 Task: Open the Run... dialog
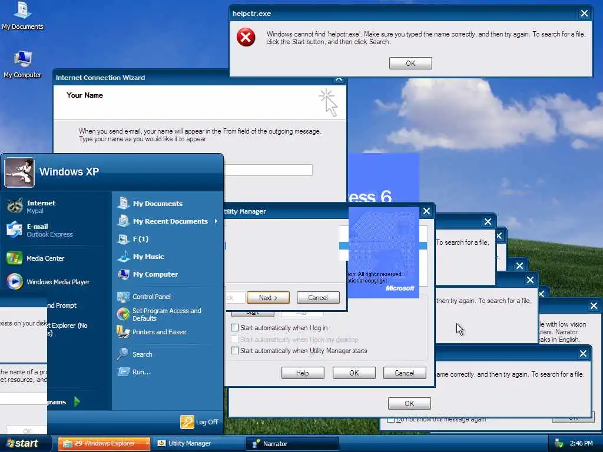pos(134,372)
